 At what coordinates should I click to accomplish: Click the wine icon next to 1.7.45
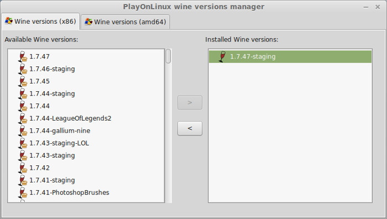[23, 81]
